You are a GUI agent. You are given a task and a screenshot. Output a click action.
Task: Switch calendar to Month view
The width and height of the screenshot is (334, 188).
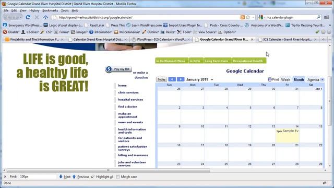tap(299, 80)
